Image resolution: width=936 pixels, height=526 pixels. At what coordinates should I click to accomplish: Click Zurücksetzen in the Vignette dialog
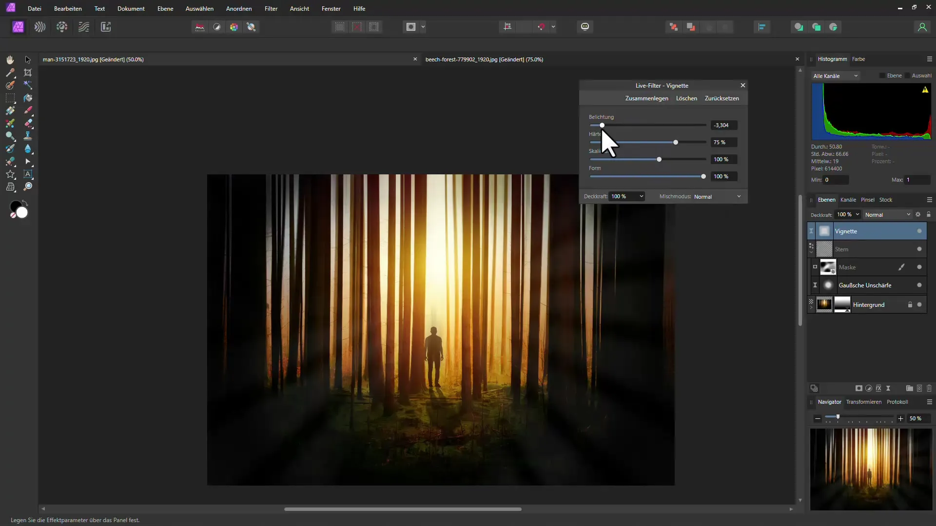tap(721, 98)
